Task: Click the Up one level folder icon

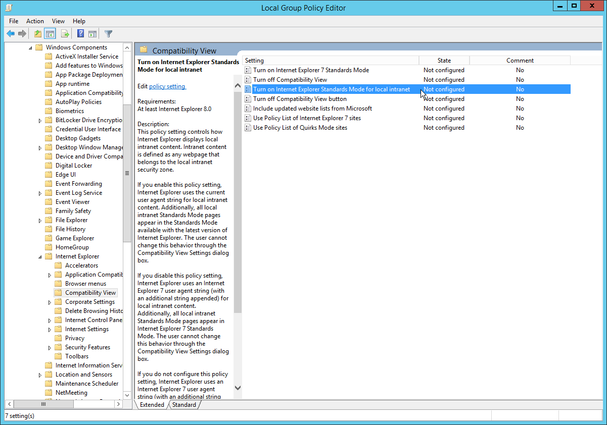Action: point(38,34)
